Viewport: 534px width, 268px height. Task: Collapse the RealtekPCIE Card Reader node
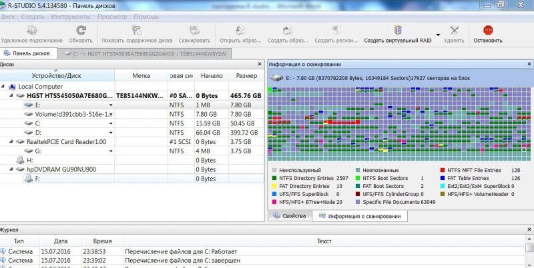pyautogui.click(x=12, y=142)
